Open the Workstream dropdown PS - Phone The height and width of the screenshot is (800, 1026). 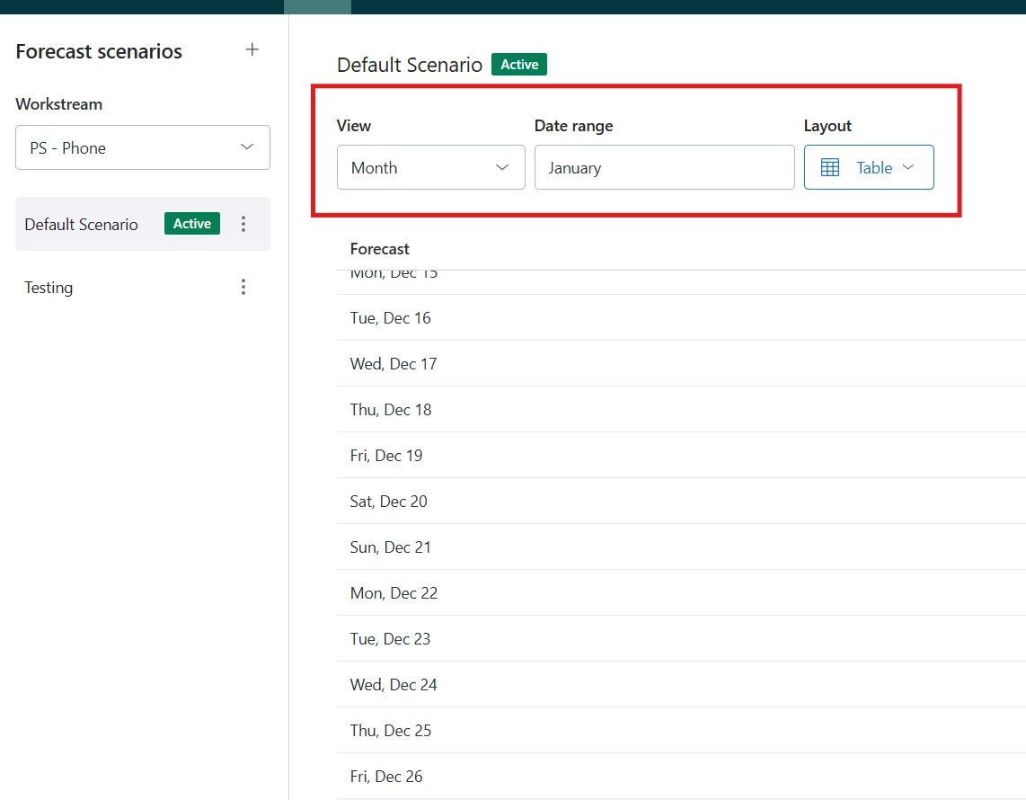tap(143, 147)
